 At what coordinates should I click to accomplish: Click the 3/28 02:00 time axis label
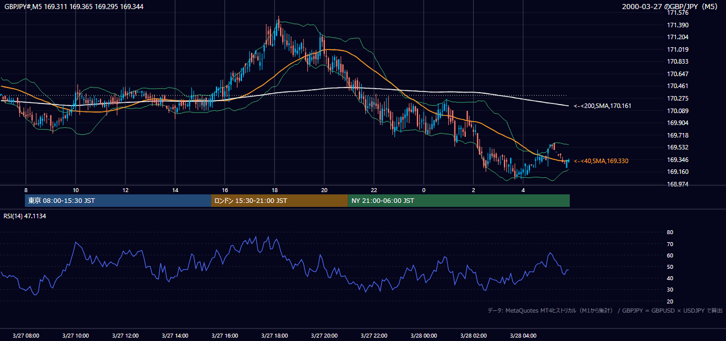[x=473, y=336]
